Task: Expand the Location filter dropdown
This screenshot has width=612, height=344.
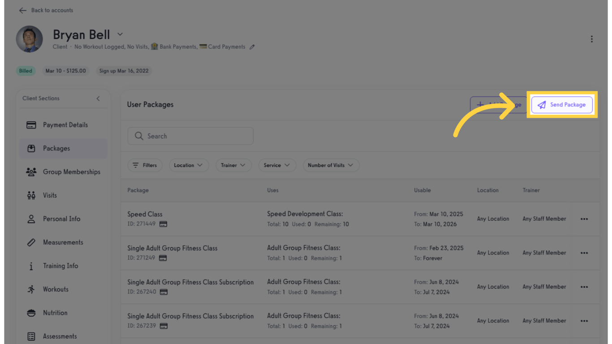Action: (189, 165)
